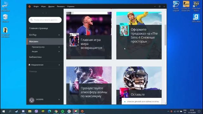Viewport: 203px width, 114px height.
Task: Open Discord from the taskbar
Action: pyautogui.click(x=23, y=111)
